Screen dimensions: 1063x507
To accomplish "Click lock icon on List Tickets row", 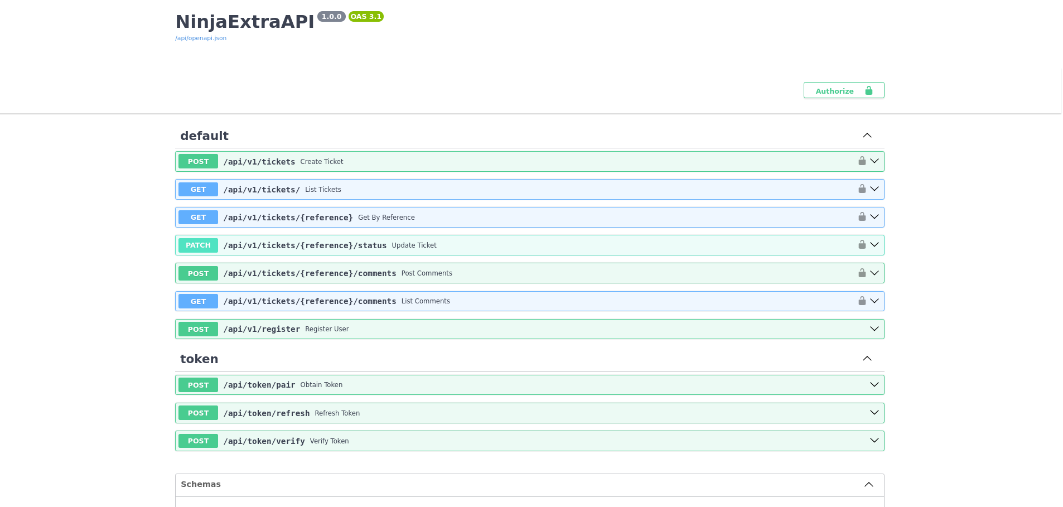I will click(862, 189).
